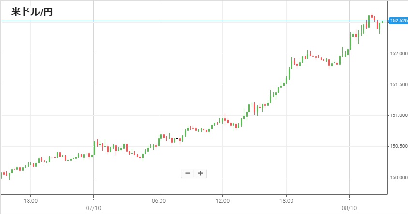Click the leftmost 18:00 time axis label
The width and height of the screenshot is (408, 214).
coord(30,200)
